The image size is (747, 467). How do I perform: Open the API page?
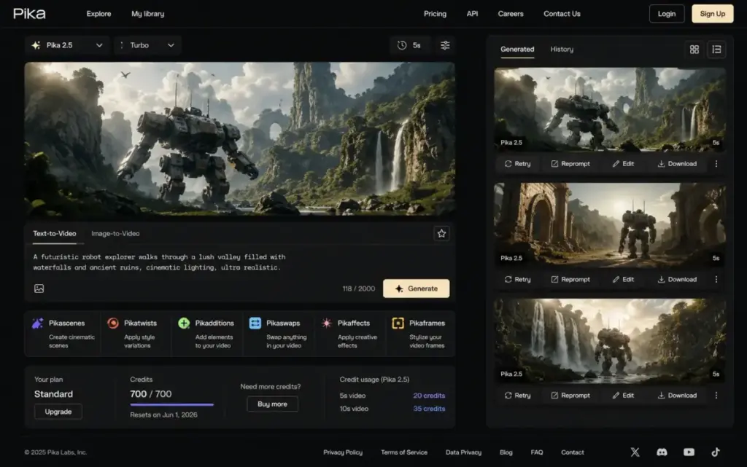(472, 14)
